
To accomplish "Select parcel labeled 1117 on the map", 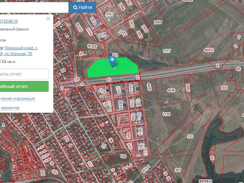I will (167, 51).
